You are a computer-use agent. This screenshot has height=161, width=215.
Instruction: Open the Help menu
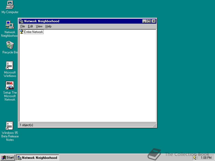[x=48, y=26]
